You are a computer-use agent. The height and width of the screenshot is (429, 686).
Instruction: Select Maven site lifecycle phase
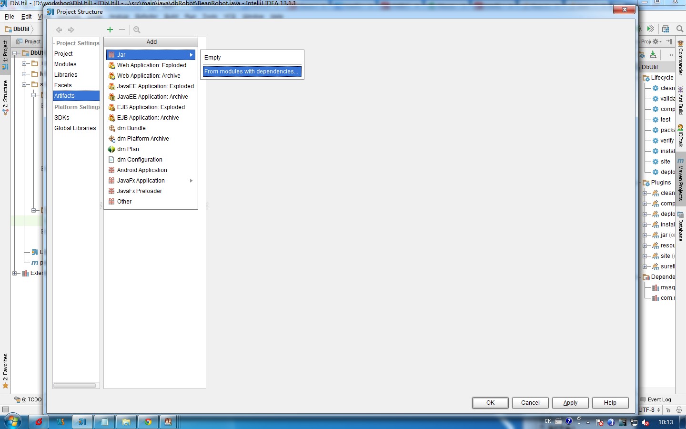665,162
